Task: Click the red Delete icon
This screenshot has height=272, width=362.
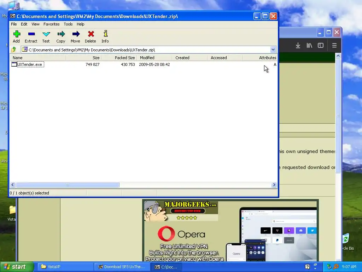Action: coord(91,34)
